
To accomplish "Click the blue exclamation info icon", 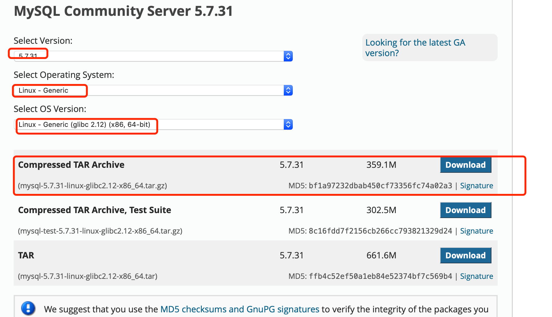I will pyautogui.click(x=28, y=308).
